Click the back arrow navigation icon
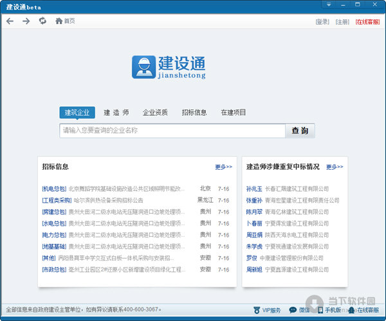The width and height of the screenshot is (386, 321). click(10, 21)
